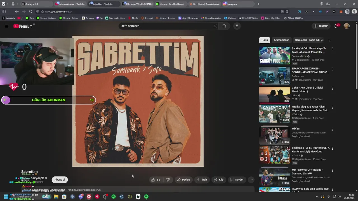Reload the page with refresh icon
This screenshot has height=201, width=358.
coord(31,12)
